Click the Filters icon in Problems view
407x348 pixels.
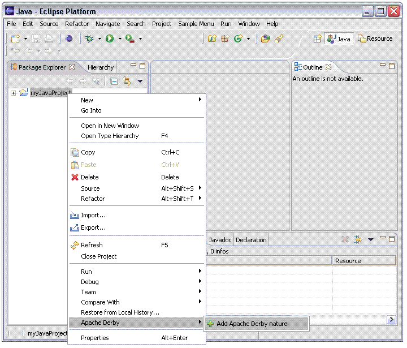click(358, 240)
